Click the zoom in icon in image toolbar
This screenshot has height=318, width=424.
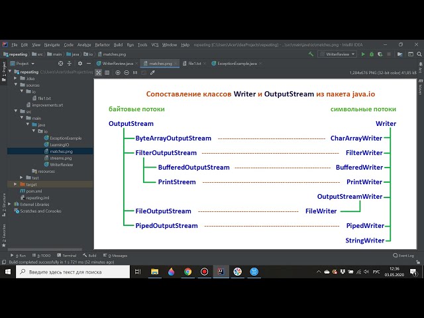(118, 72)
